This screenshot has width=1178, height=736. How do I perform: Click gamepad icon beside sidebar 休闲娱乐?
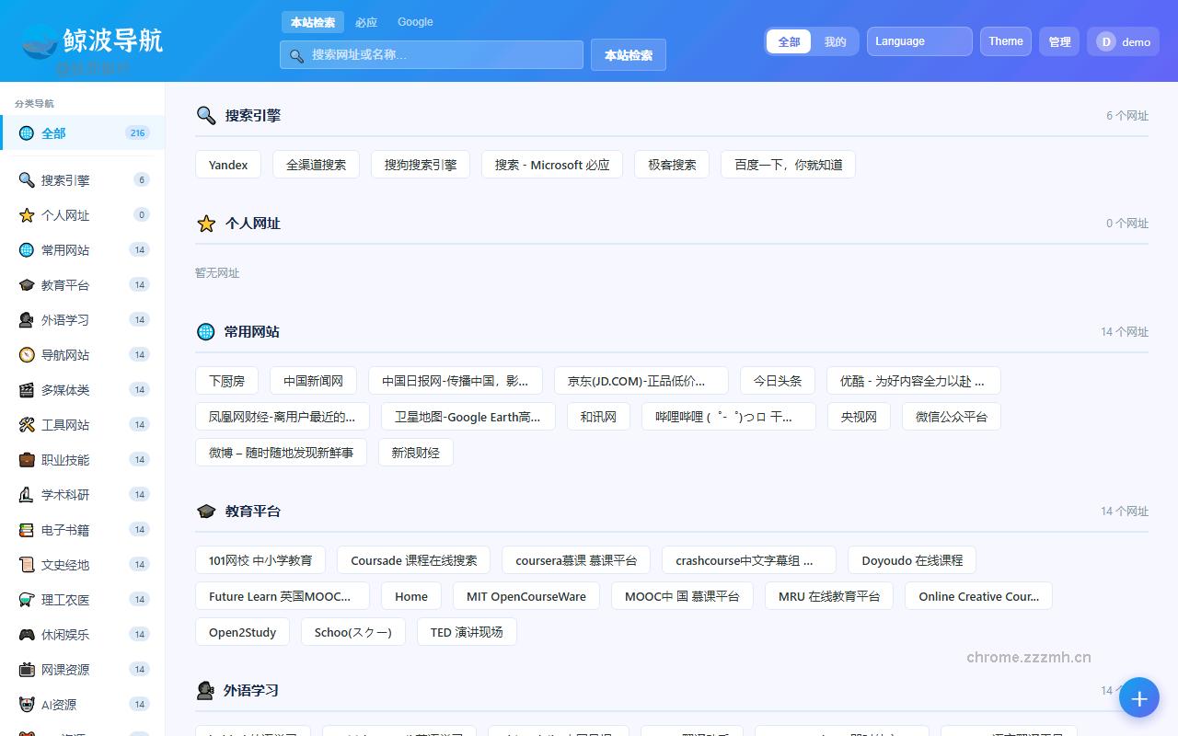[x=27, y=635]
